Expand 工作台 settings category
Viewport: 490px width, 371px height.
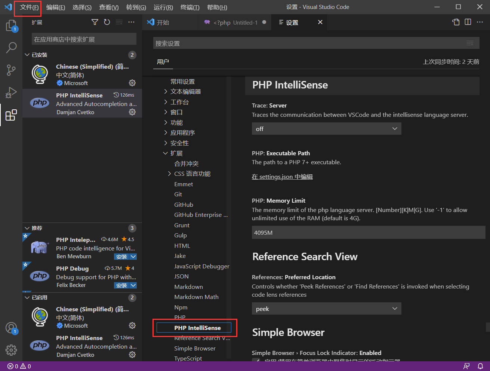166,102
